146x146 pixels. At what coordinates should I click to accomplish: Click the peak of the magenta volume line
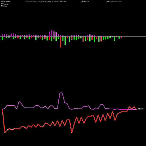pyautogui.click(x=61, y=93)
